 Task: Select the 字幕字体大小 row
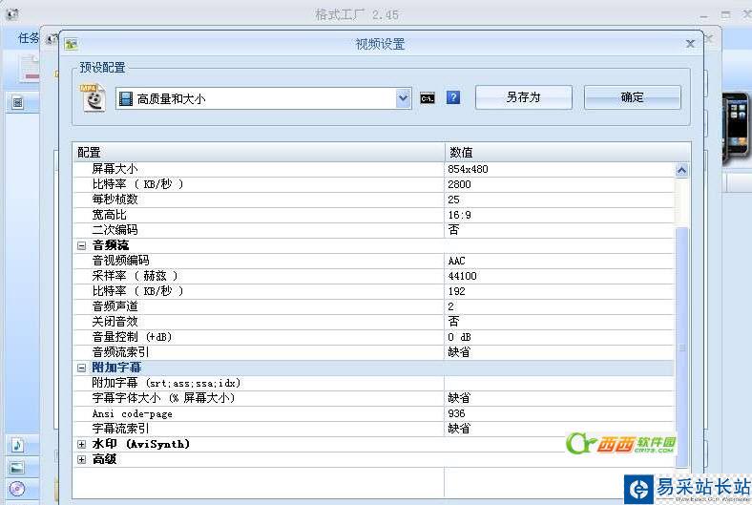(x=373, y=398)
